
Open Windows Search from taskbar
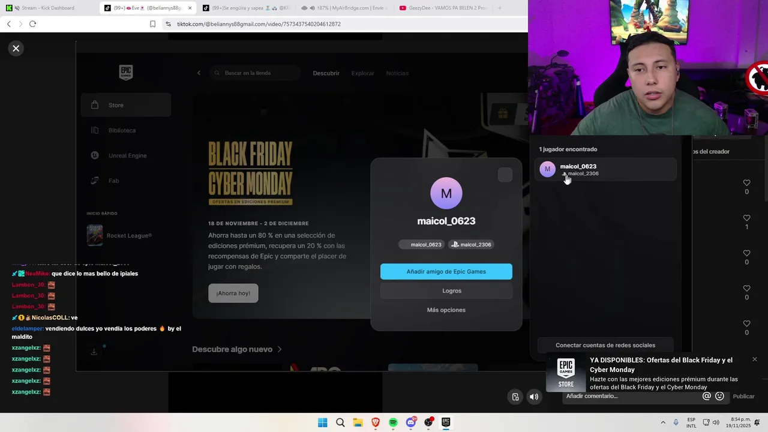point(340,422)
